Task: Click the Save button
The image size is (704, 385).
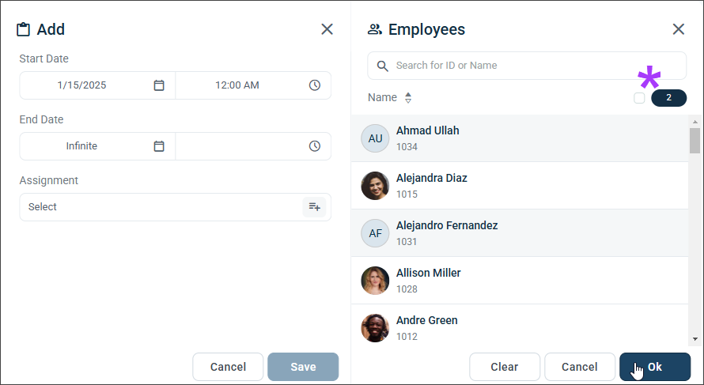Action: [x=303, y=367]
